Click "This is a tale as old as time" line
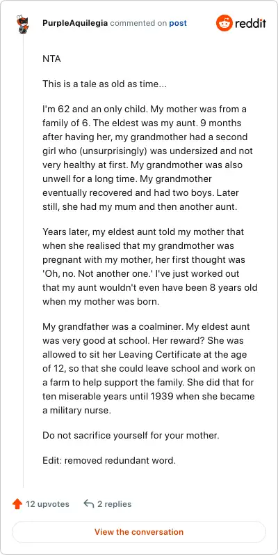This screenshot has height=555, width=278. coord(104,84)
